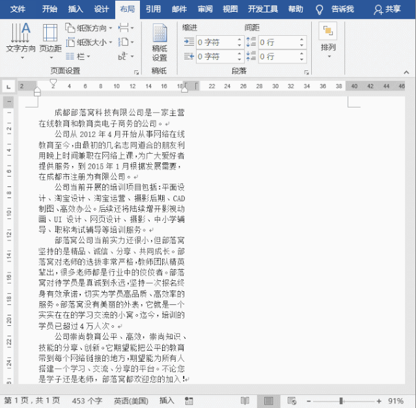Switch to the 开始 home tab
Viewport: 416px width, 408px height.
pos(49,9)
